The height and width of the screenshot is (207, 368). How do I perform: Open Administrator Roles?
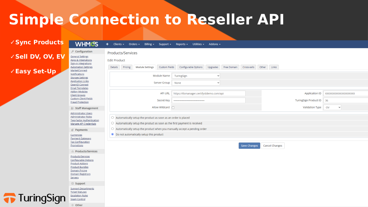click(x=81, y=117)
